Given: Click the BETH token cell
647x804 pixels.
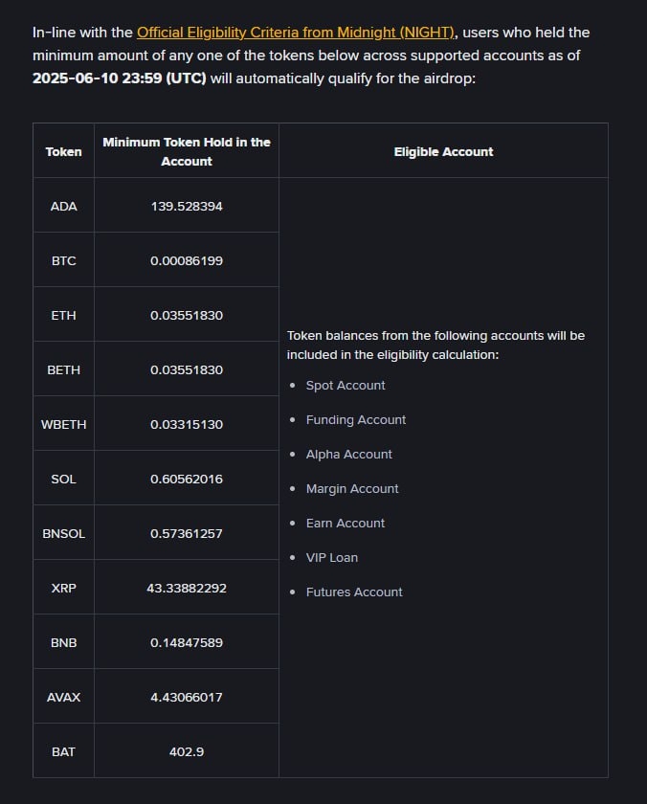Looking at the screenshot, I should [64, 369].
